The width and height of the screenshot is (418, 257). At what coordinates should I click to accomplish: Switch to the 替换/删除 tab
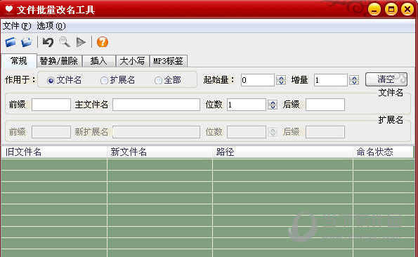(x=59, y=61)
